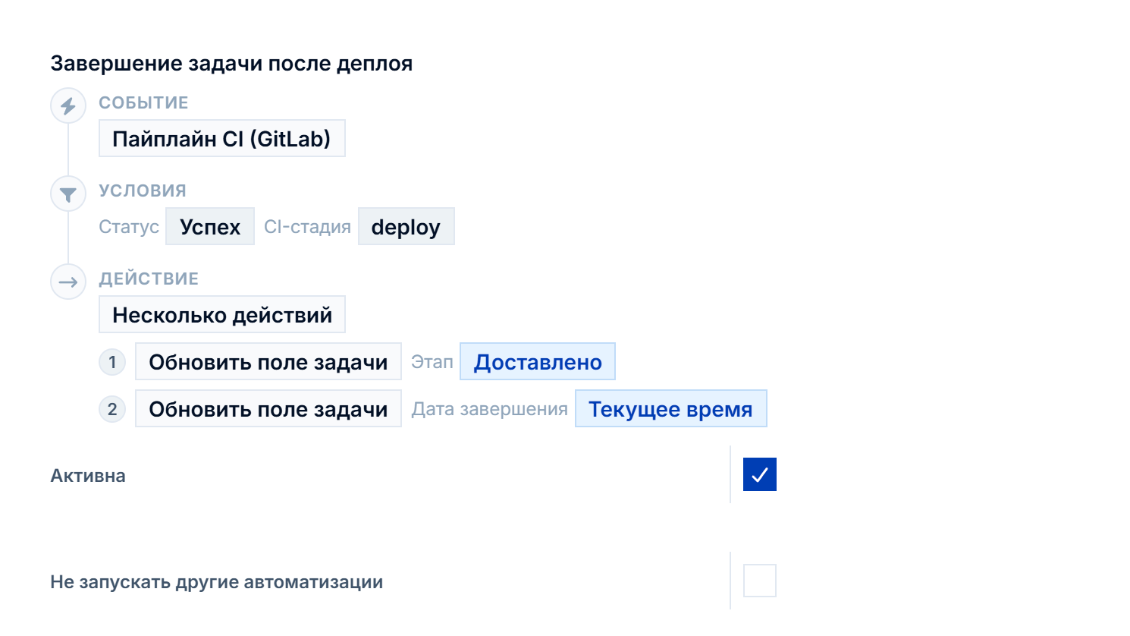Screen dimensions: 1130x636
Task: Click the УСЛОВИЯ section label
Action: coord(143,190)
